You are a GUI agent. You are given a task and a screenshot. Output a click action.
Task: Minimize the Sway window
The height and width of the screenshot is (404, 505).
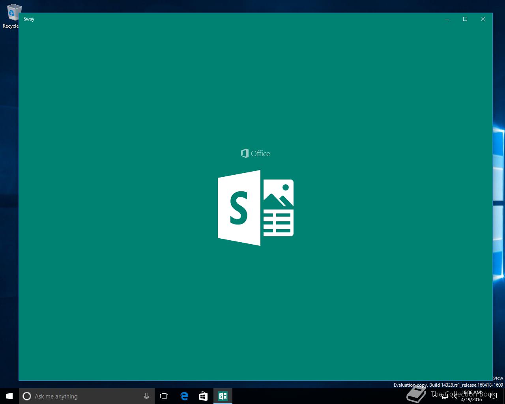447,19
